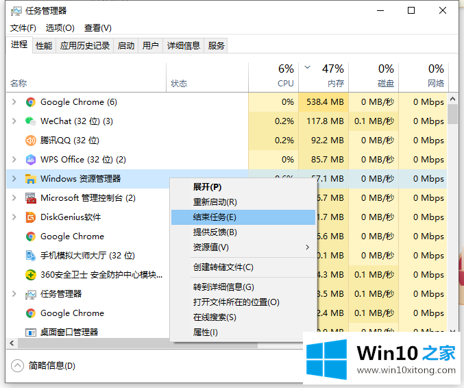Click the 手机模拟大师大厅 icon

(x=30, y=256)
